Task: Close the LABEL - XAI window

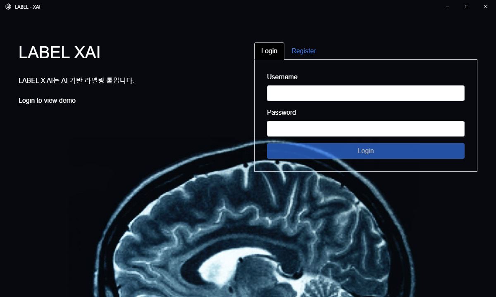Action: [x=486, y=7]
